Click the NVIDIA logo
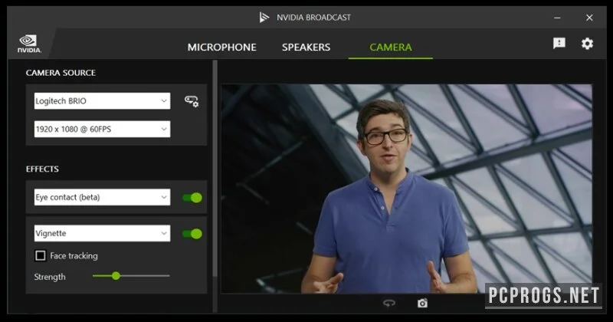613x322 pixels. (x=29, y=44)
